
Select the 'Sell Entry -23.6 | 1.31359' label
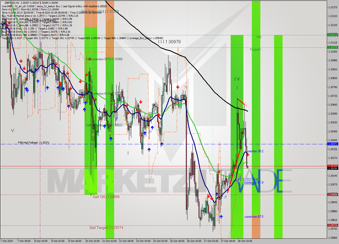click(100, 11)
